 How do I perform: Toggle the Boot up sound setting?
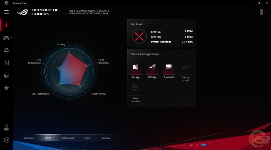coord(186,73)
